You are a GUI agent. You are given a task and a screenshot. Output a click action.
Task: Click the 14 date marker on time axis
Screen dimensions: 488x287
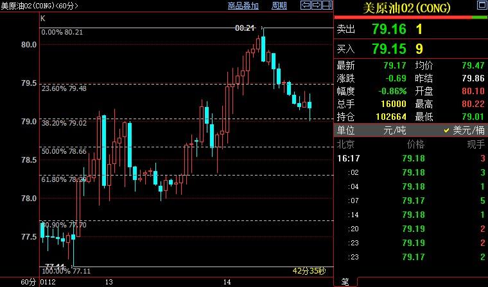click(x=227, y=282)
